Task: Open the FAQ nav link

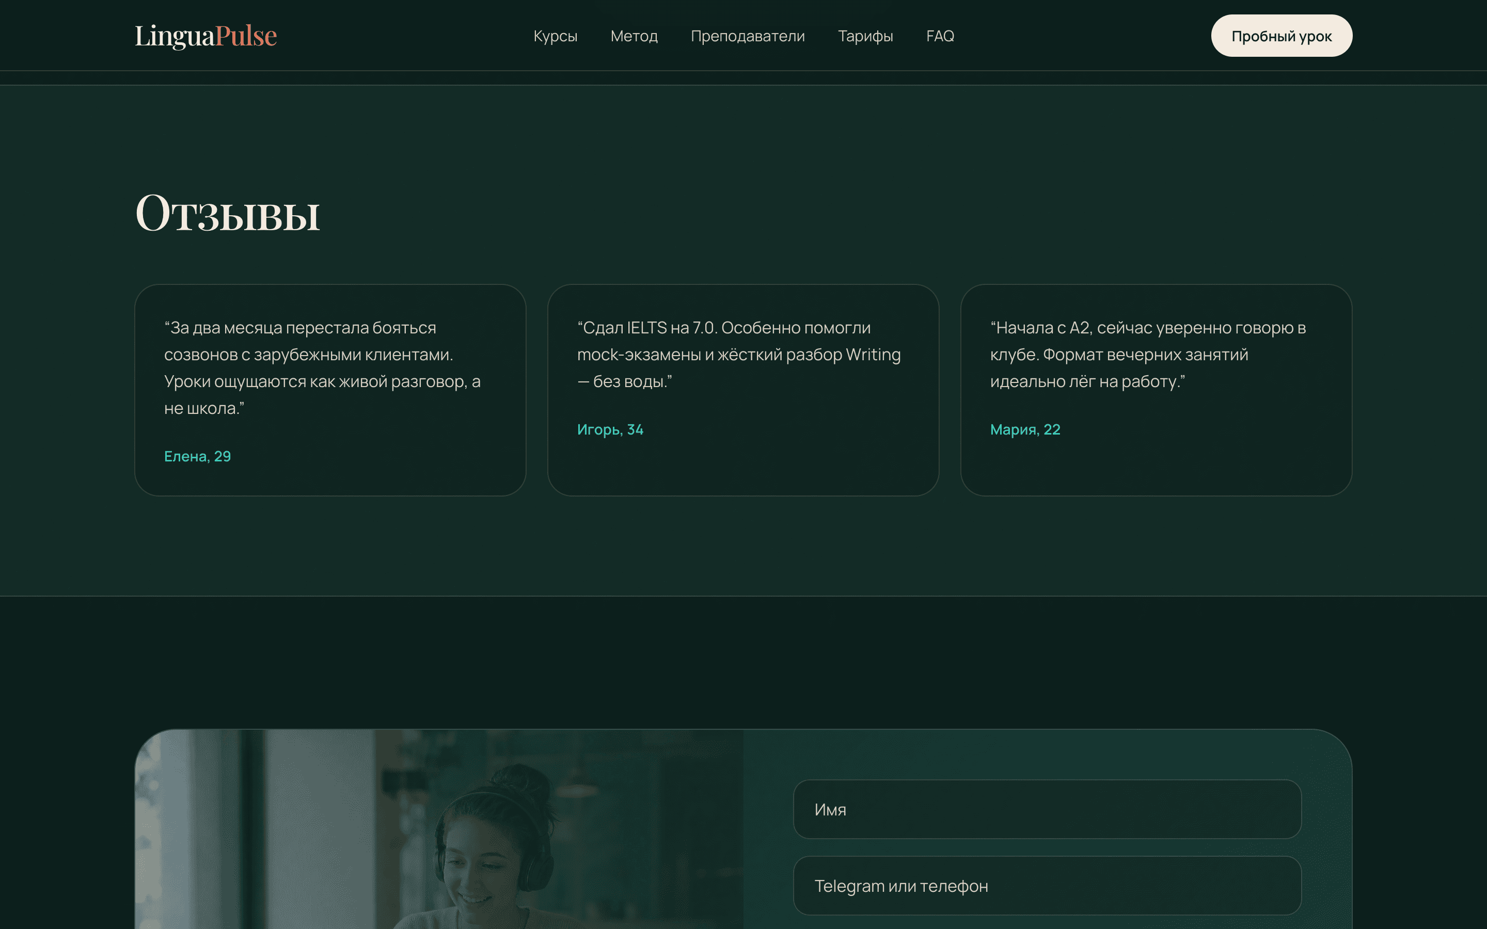Action: (x=940, y=36)
